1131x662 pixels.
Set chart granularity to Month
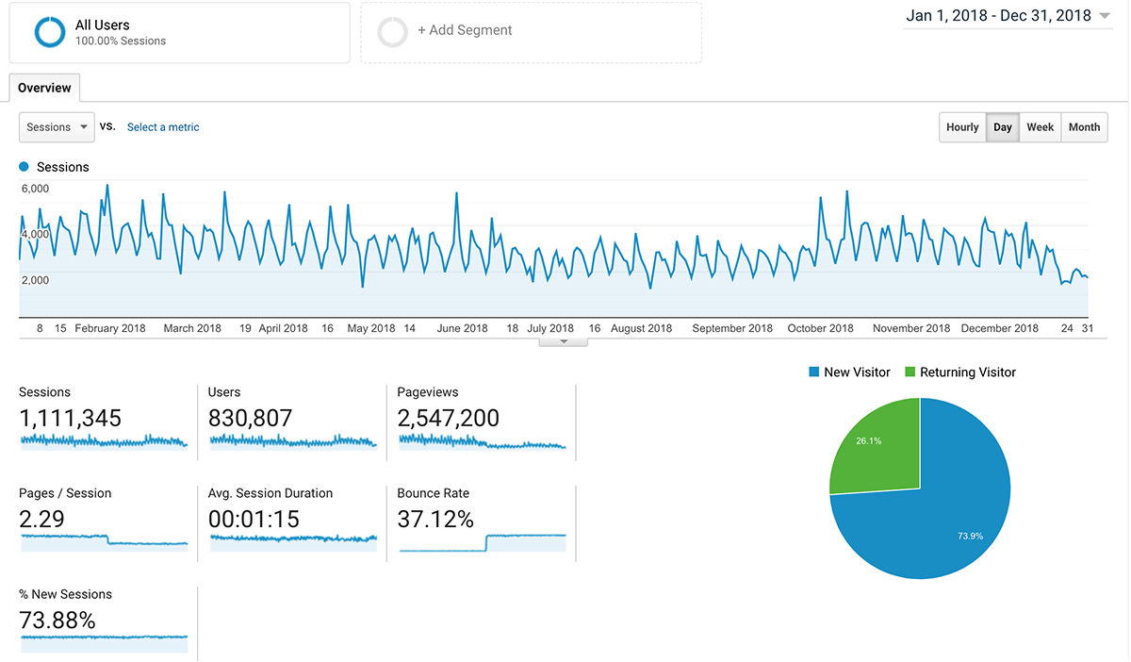[1084, 127]
